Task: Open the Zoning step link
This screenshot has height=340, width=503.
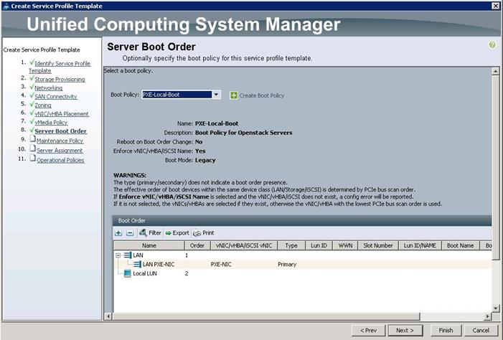Action: click(x=43, y=105)
